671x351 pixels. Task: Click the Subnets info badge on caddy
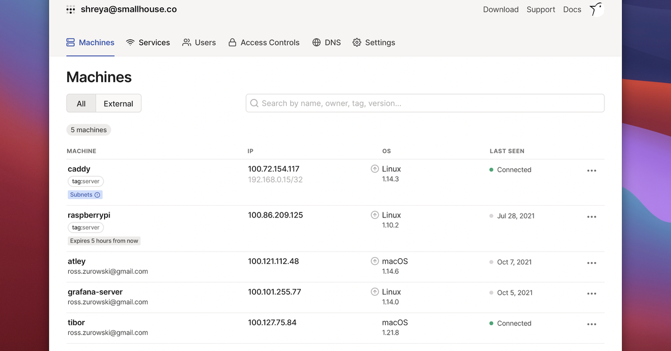click(85, 195)
